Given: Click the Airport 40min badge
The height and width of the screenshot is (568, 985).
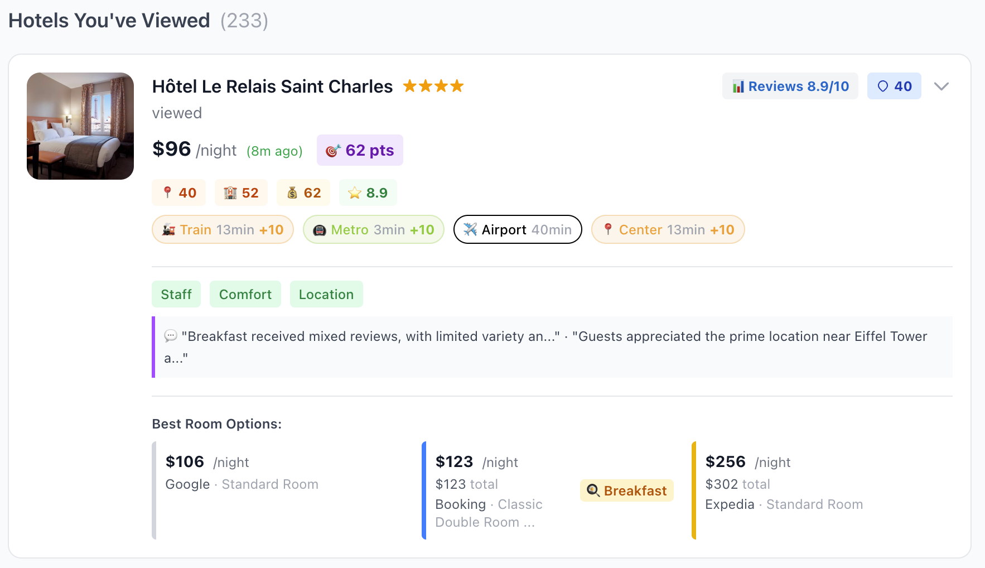Looking at the screenshot, I should coord(517,229).
